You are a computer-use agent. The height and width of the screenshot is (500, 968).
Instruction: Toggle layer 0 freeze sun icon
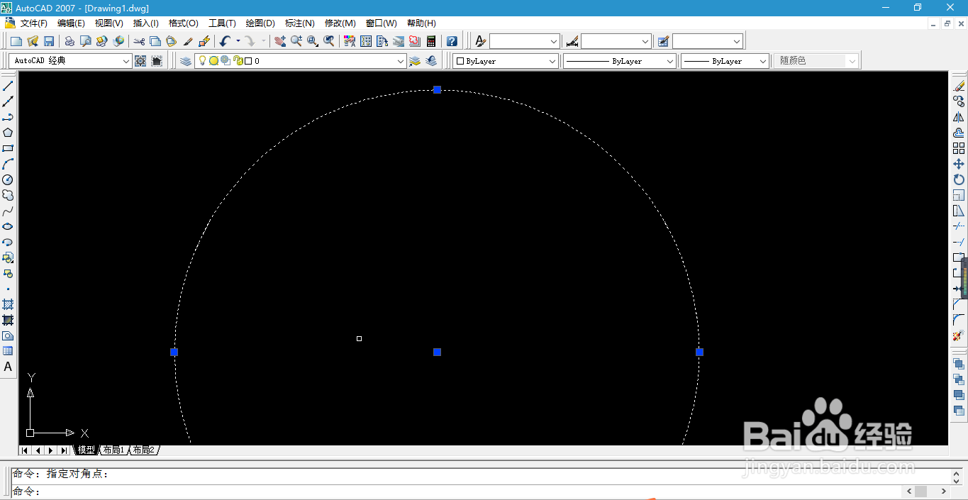(213, 61)
